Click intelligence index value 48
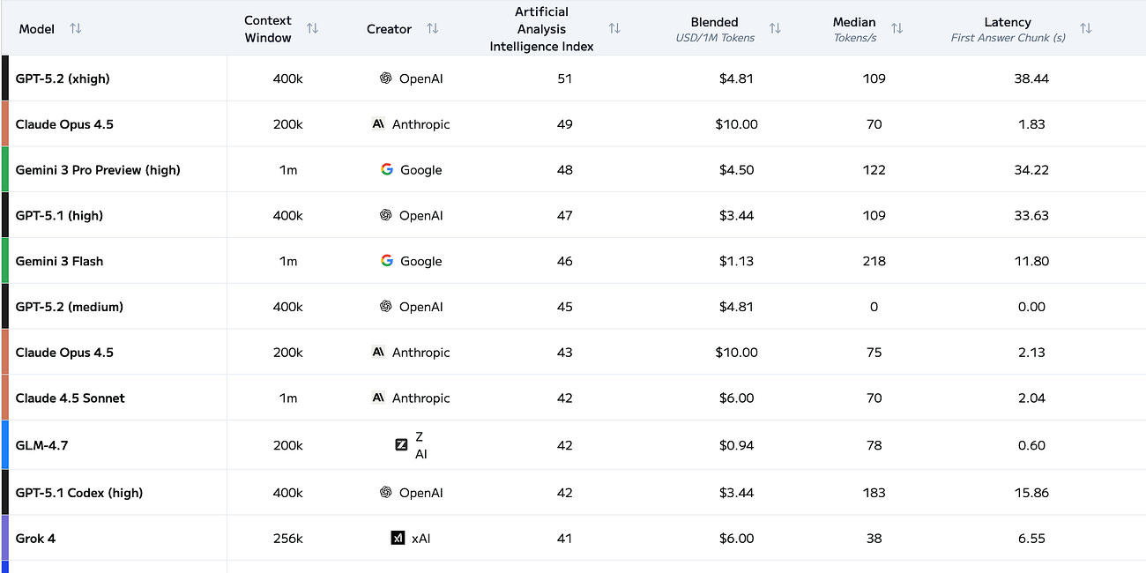The image size is (1146, 573). click(x=565, y=170)
